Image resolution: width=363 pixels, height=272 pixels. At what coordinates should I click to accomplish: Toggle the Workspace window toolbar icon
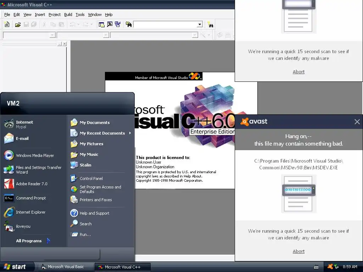pos(101,24)
